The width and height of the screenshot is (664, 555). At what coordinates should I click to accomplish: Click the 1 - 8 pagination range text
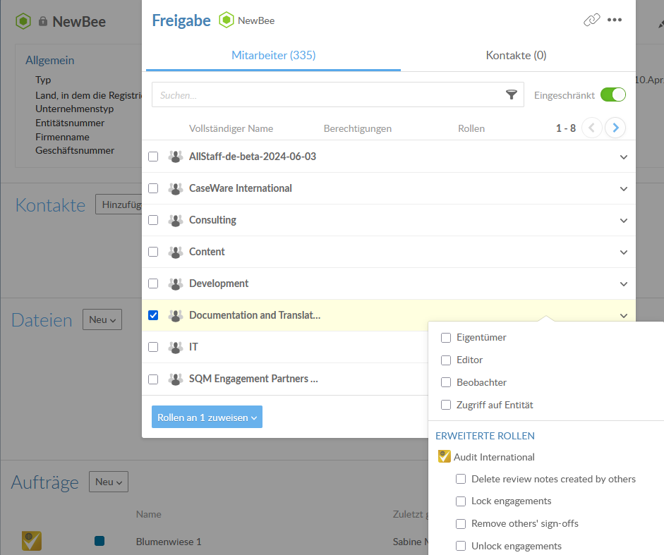coord(566,128)
